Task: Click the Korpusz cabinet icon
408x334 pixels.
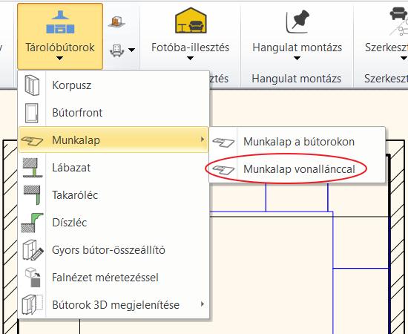Action: 32,85
